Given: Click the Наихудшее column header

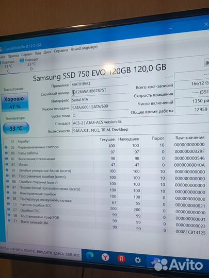Looking at the screenshot, I should tap(128, 139).
